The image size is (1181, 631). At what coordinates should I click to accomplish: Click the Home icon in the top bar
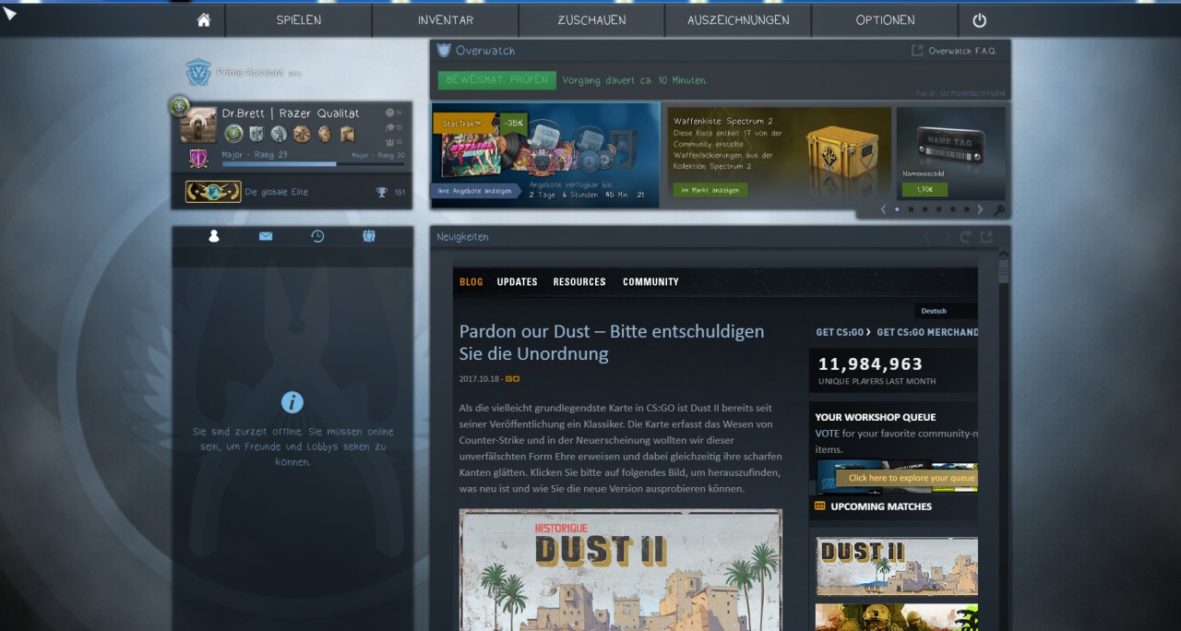(x=204, y=20)
